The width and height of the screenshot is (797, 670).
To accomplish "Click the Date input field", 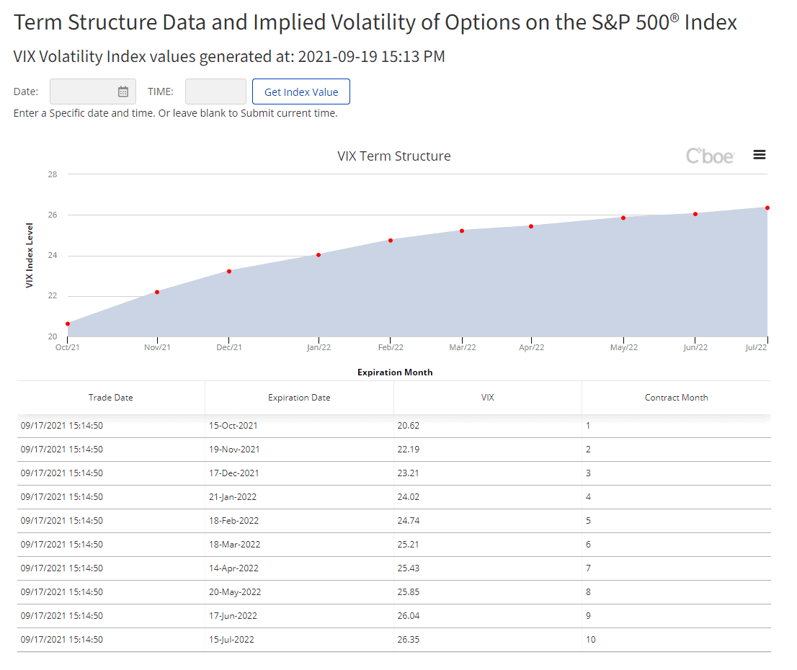I will (x=83, y=91).
